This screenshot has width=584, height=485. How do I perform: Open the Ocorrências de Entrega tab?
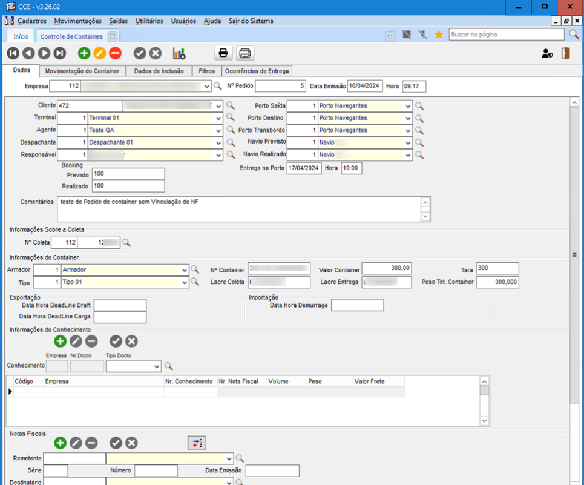coord(257,71)
